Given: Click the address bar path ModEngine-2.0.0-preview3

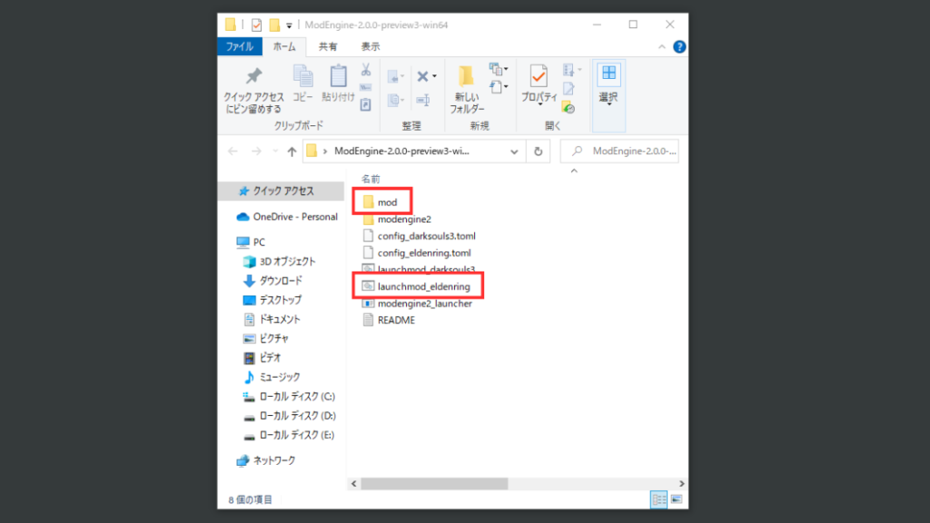Looking at the screenshot, I should pyautogui.click(x=401, y=152).
